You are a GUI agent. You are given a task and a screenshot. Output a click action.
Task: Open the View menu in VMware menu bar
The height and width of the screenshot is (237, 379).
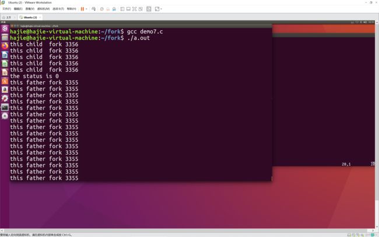(x=30, y=9)
